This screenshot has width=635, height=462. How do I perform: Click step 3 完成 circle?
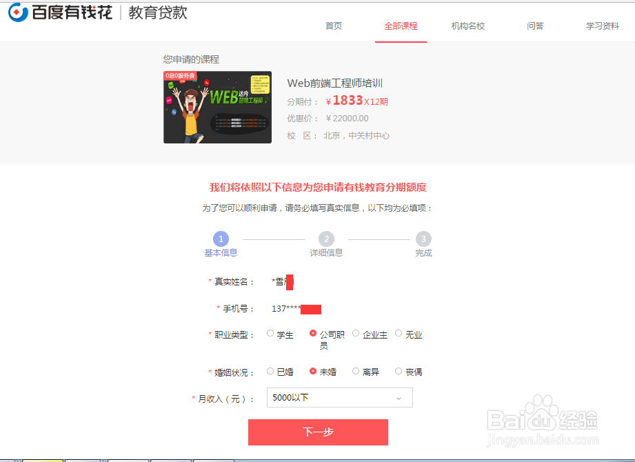[423, 239]
